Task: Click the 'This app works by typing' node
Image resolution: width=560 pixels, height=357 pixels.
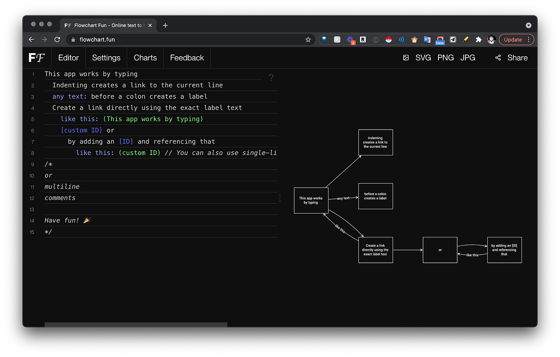Action: point(311,200)
